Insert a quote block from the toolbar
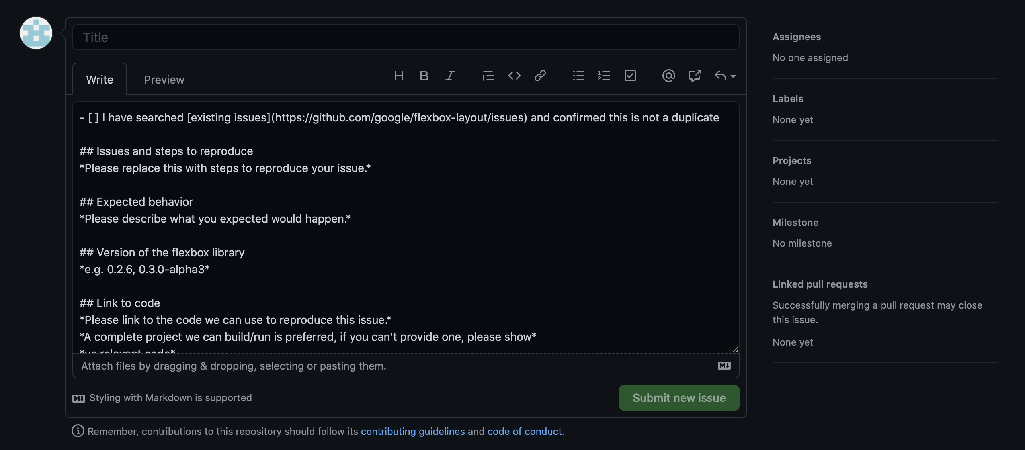 pos(488,76)
